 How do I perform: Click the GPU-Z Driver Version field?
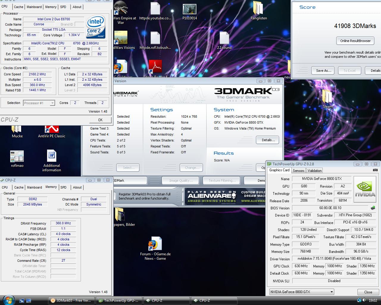pyautogui.click(x=334, y=259)
